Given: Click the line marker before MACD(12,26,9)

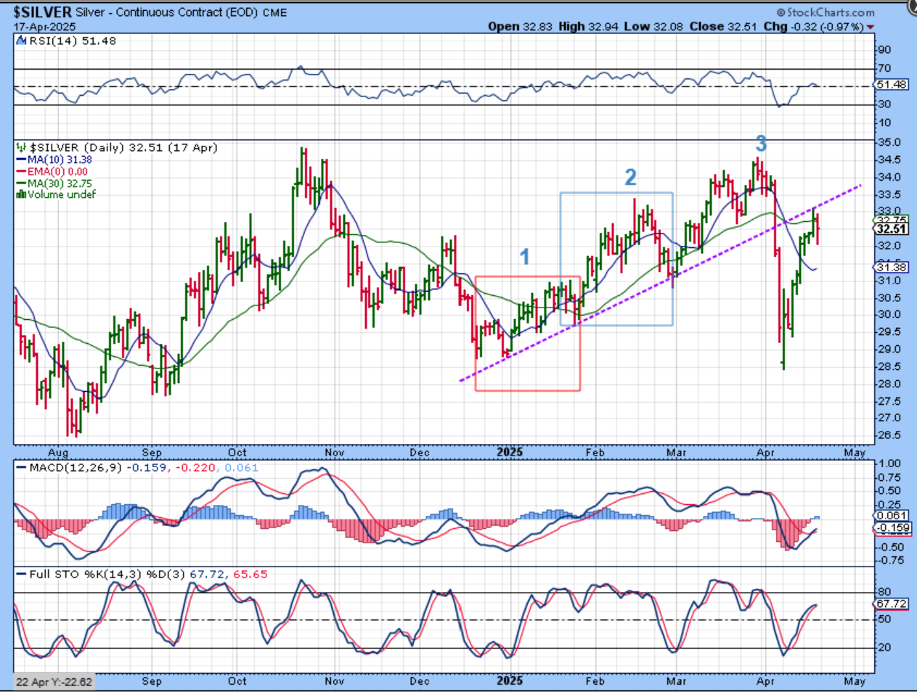Looking at the screenshot, I should (22, 468).
